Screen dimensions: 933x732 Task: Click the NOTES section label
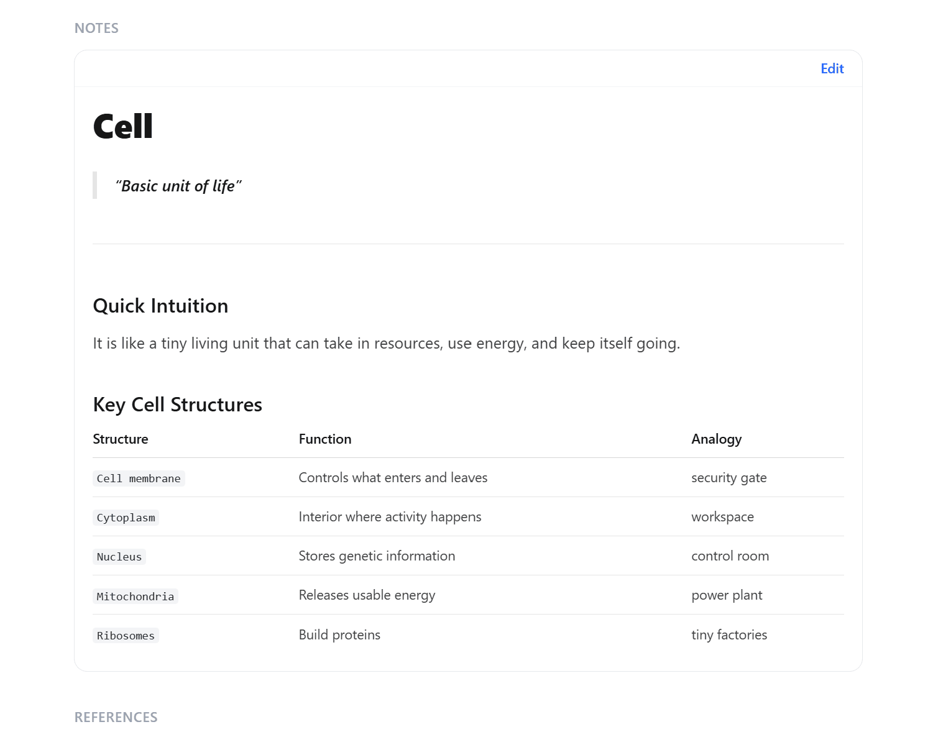tap(96, 28)
